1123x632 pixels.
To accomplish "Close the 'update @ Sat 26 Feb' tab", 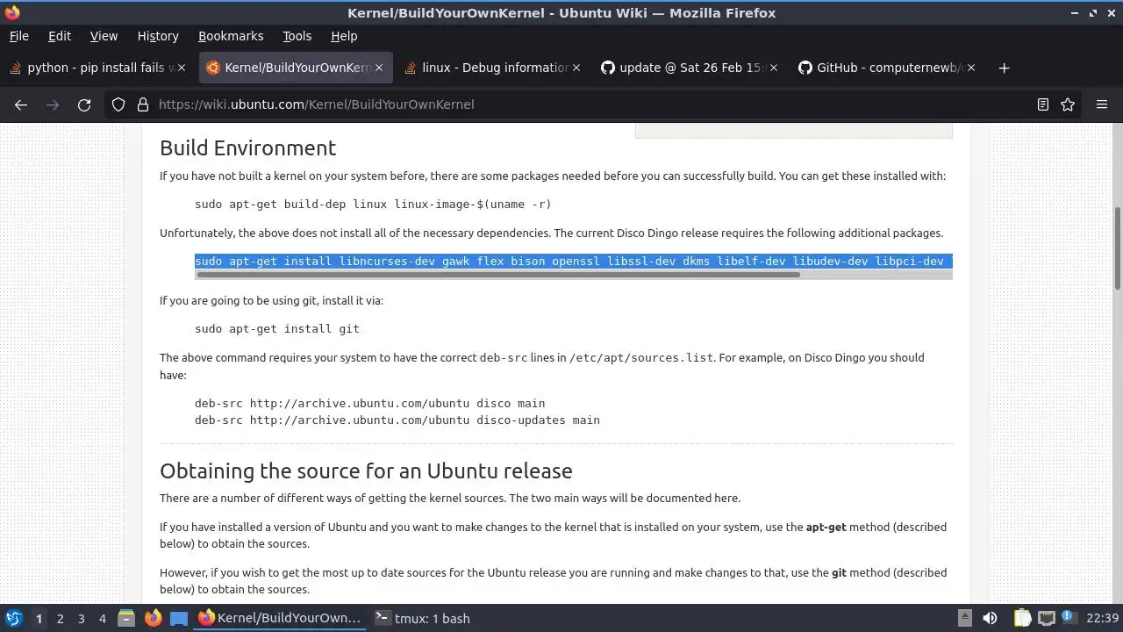I will tap(773, 68).
